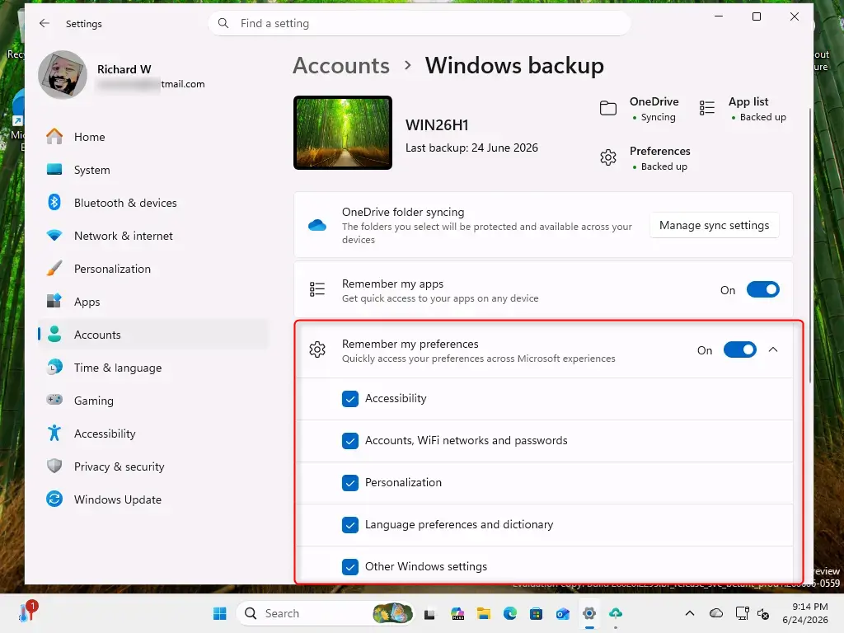The height and width of the screenshot is (633, 844).
Task: Click the Remember my apps list icon
Action: point(317,289)
